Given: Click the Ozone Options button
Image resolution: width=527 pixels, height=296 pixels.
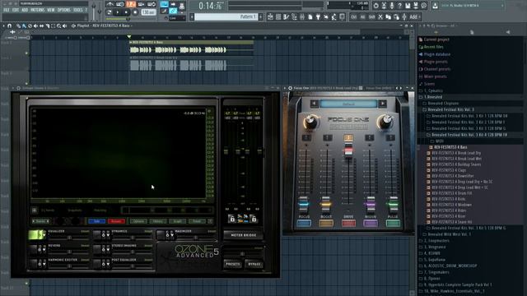Looking at the screenshot, I should [x=138, y=221].
